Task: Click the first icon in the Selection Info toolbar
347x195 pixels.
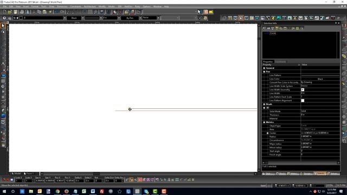Action: [x=264, y=28]
